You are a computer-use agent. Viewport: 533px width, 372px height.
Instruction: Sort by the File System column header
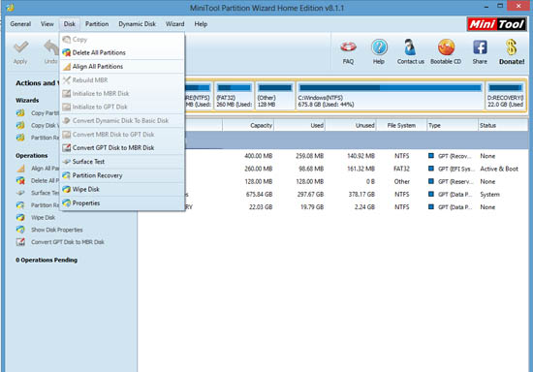click(x=401, y=125)
